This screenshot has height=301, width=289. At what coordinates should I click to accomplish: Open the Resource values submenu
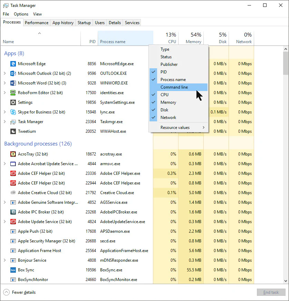pos(179,128)
